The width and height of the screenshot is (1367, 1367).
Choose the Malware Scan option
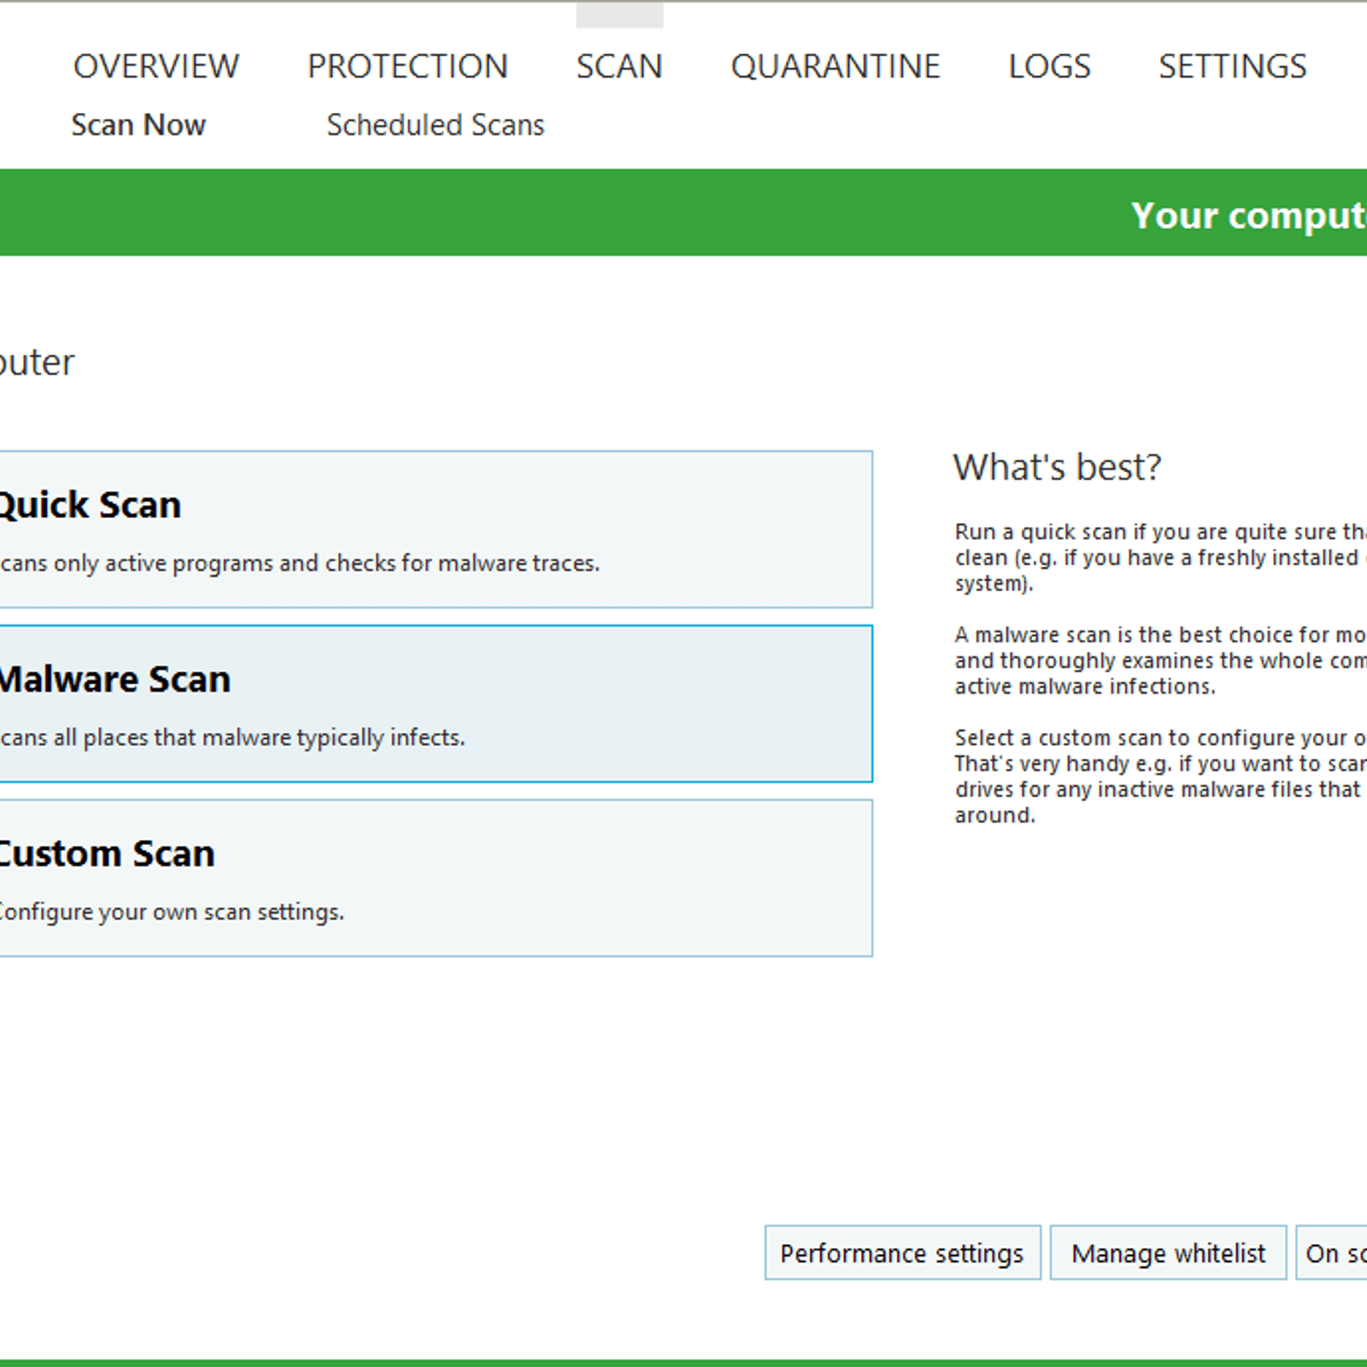[x=427, y=703]
